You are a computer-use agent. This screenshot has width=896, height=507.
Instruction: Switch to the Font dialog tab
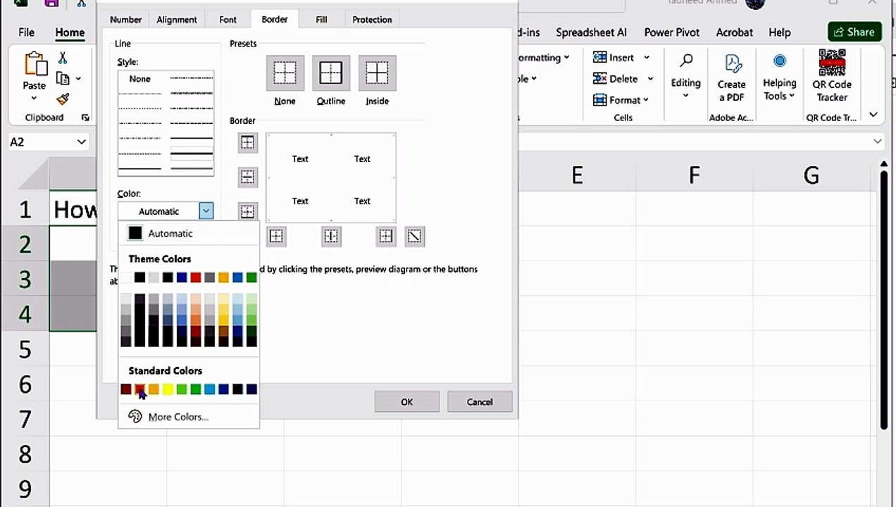coord(228,20)
